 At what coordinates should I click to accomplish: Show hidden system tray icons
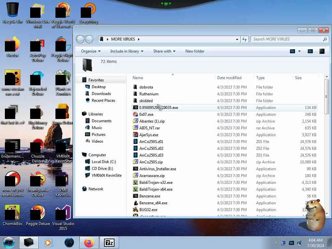point(276,243)
